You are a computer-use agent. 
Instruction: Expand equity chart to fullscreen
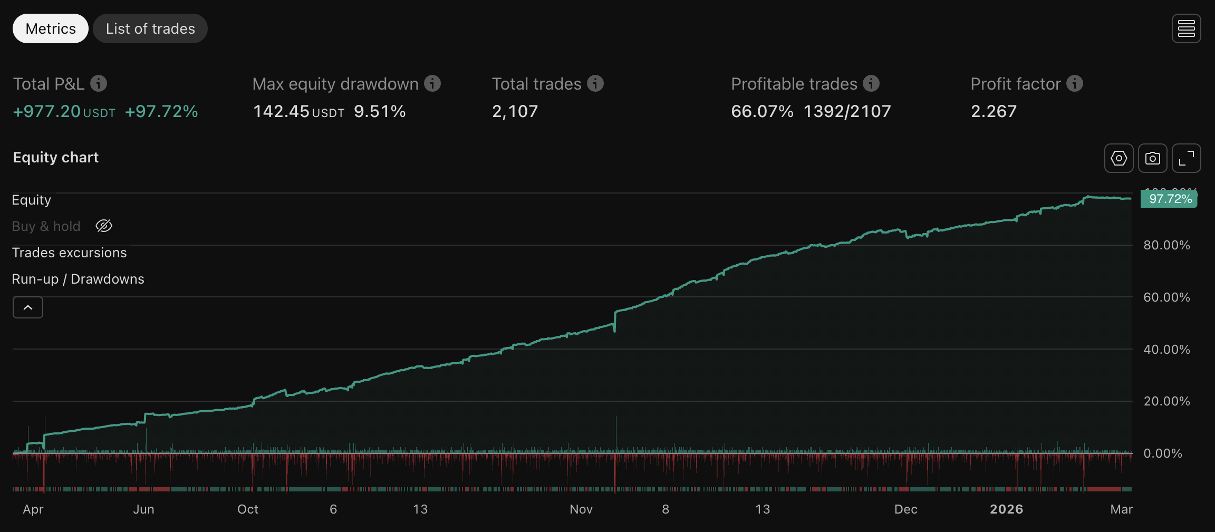(1187, 158)
